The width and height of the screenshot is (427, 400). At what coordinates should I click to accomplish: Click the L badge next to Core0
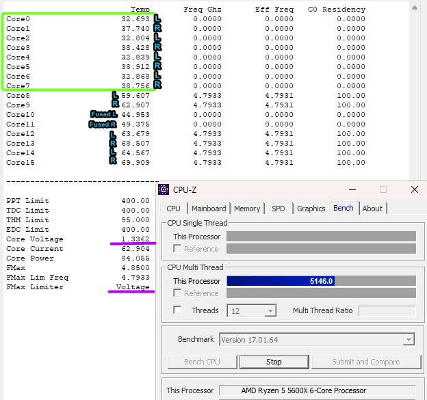[x=157, y=18]
